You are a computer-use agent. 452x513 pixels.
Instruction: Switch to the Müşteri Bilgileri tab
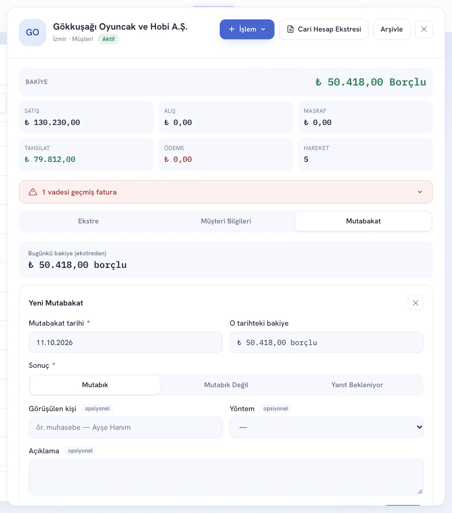point(226,221)
